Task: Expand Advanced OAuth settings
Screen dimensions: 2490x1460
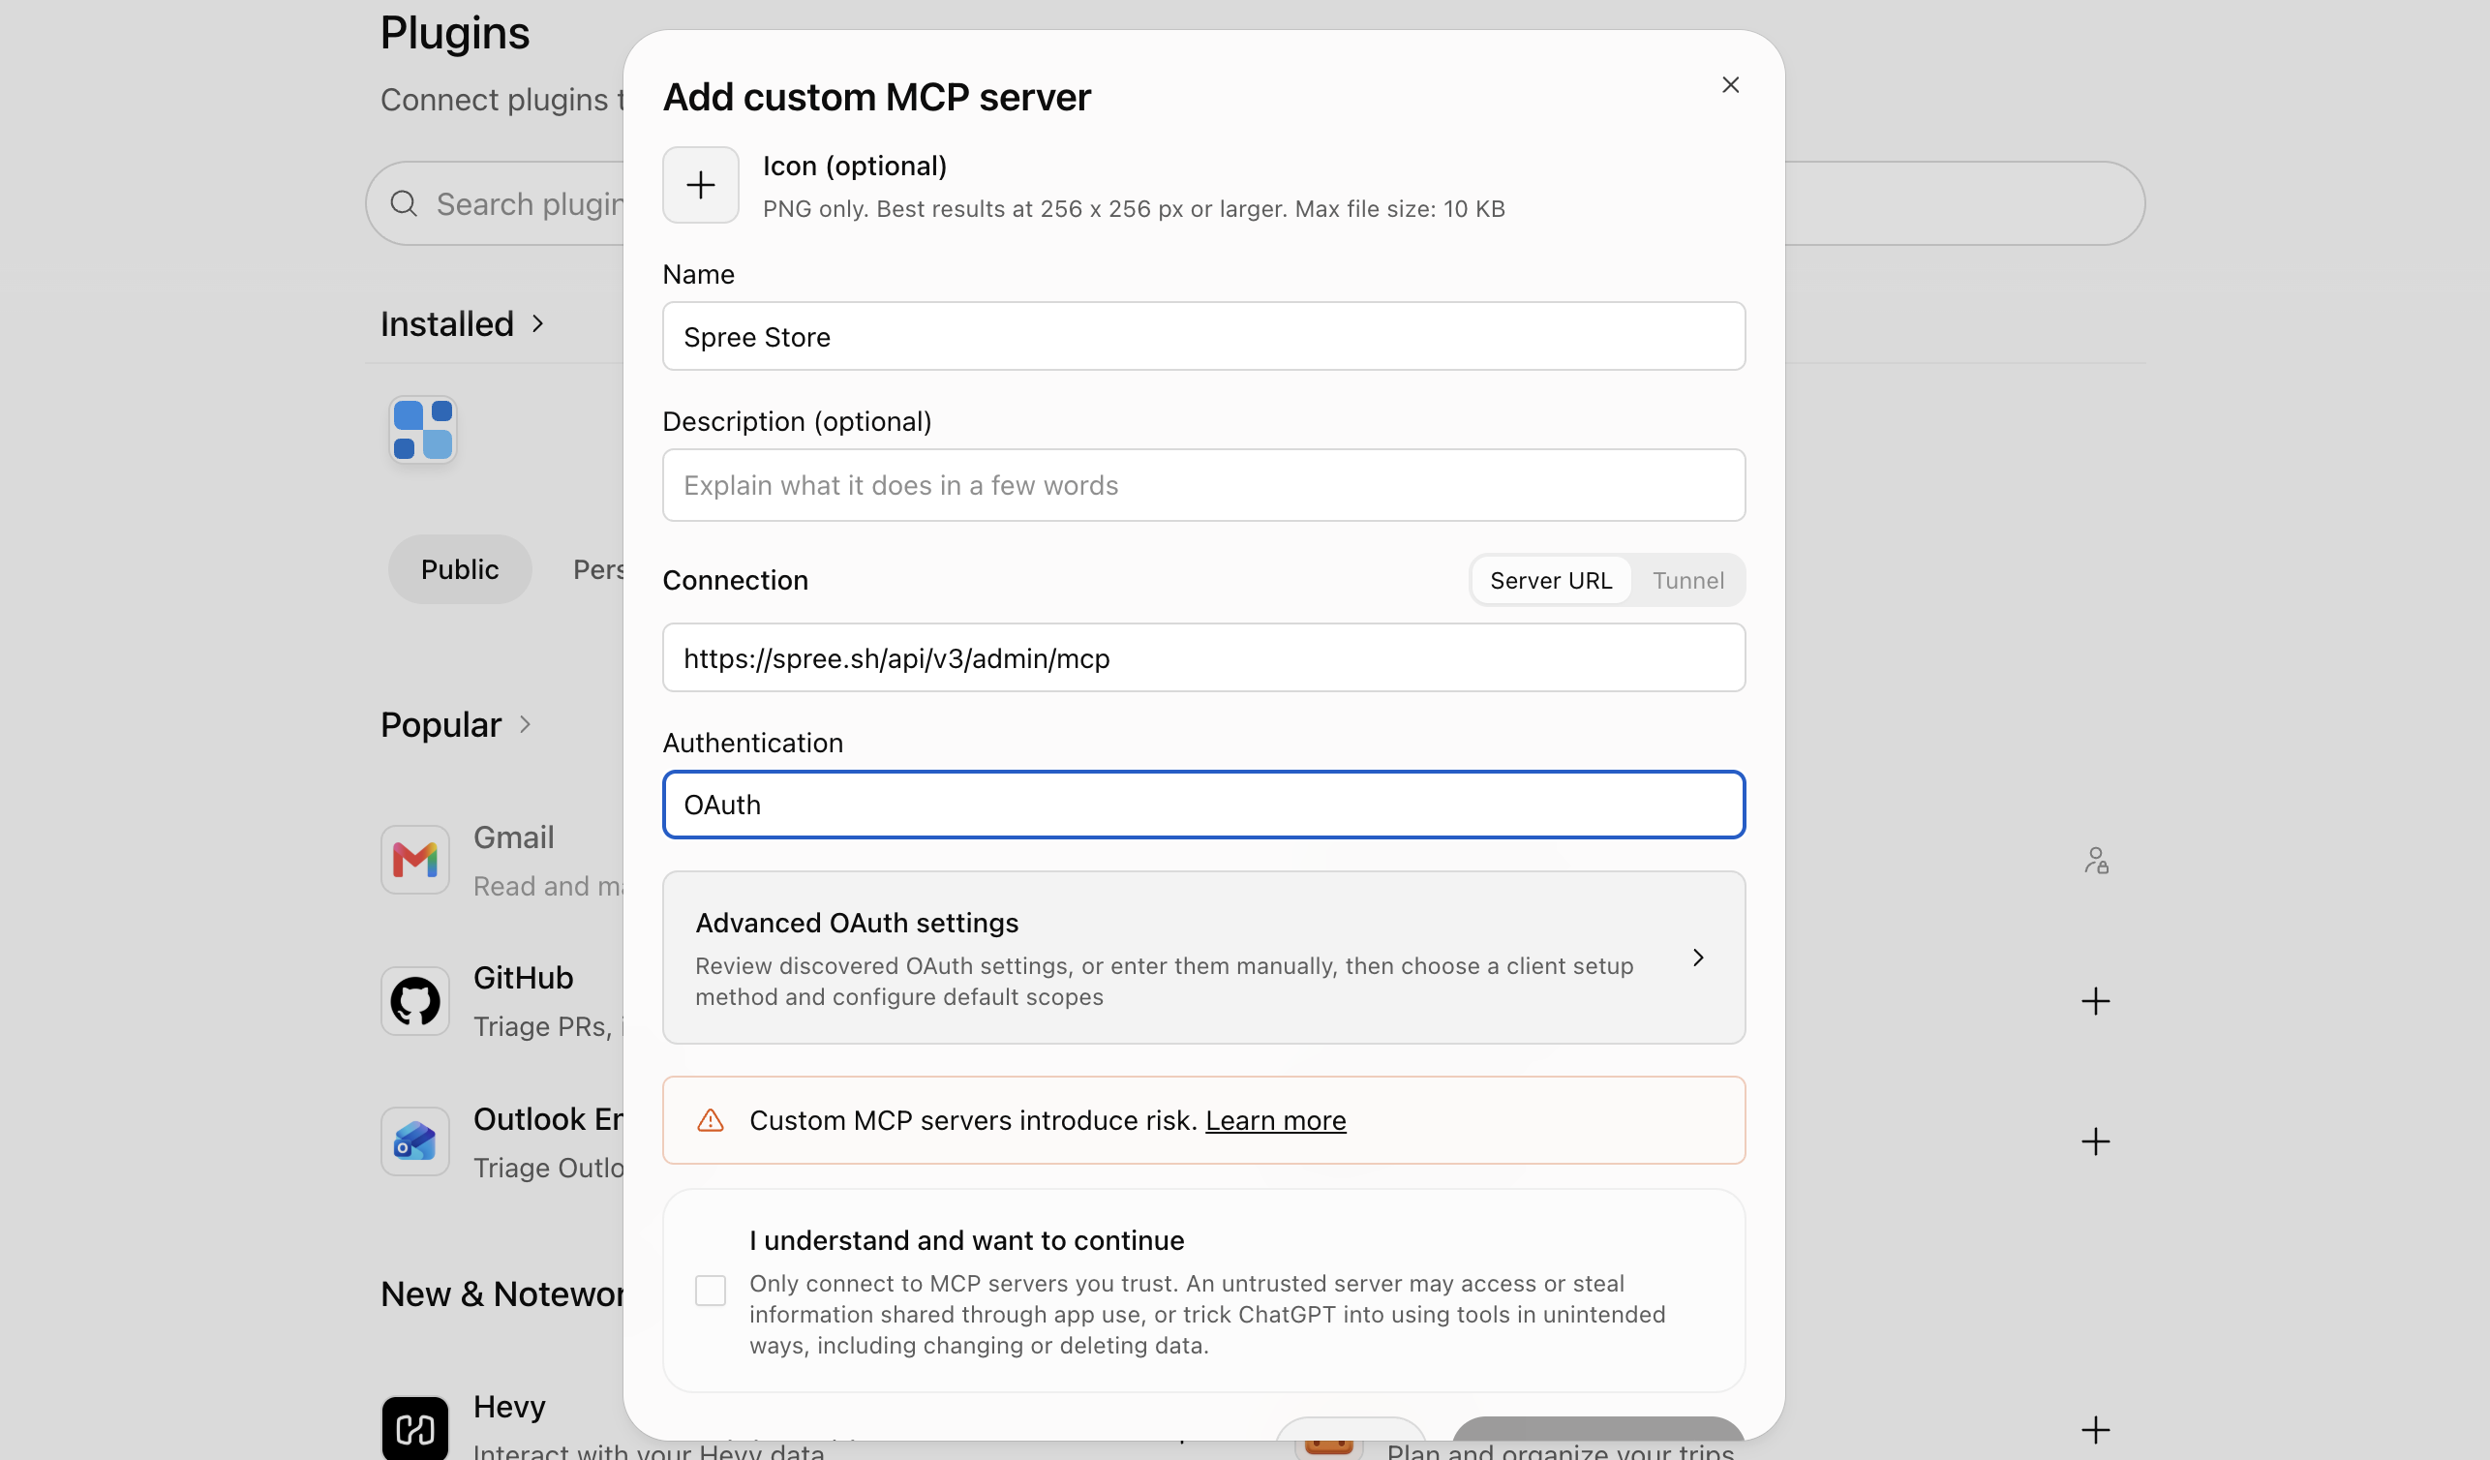Action: (1203, 958)
